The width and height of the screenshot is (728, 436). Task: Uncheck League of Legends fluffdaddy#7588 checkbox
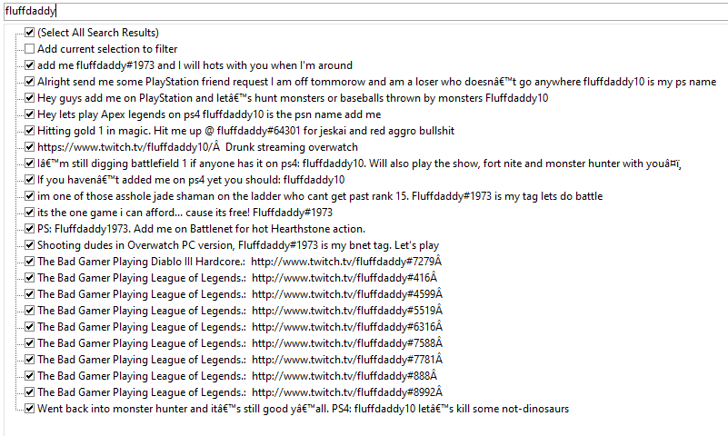point(30,343)
